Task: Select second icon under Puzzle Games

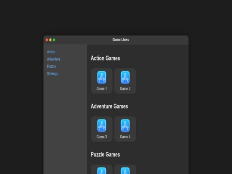Action: pos(125,171)
